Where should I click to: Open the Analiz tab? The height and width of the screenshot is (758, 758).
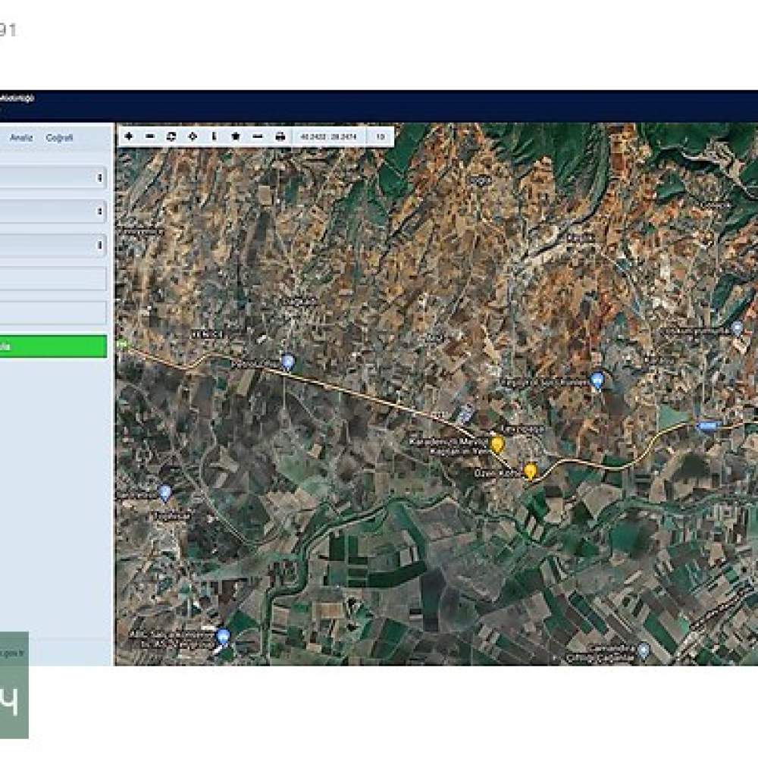22,138
